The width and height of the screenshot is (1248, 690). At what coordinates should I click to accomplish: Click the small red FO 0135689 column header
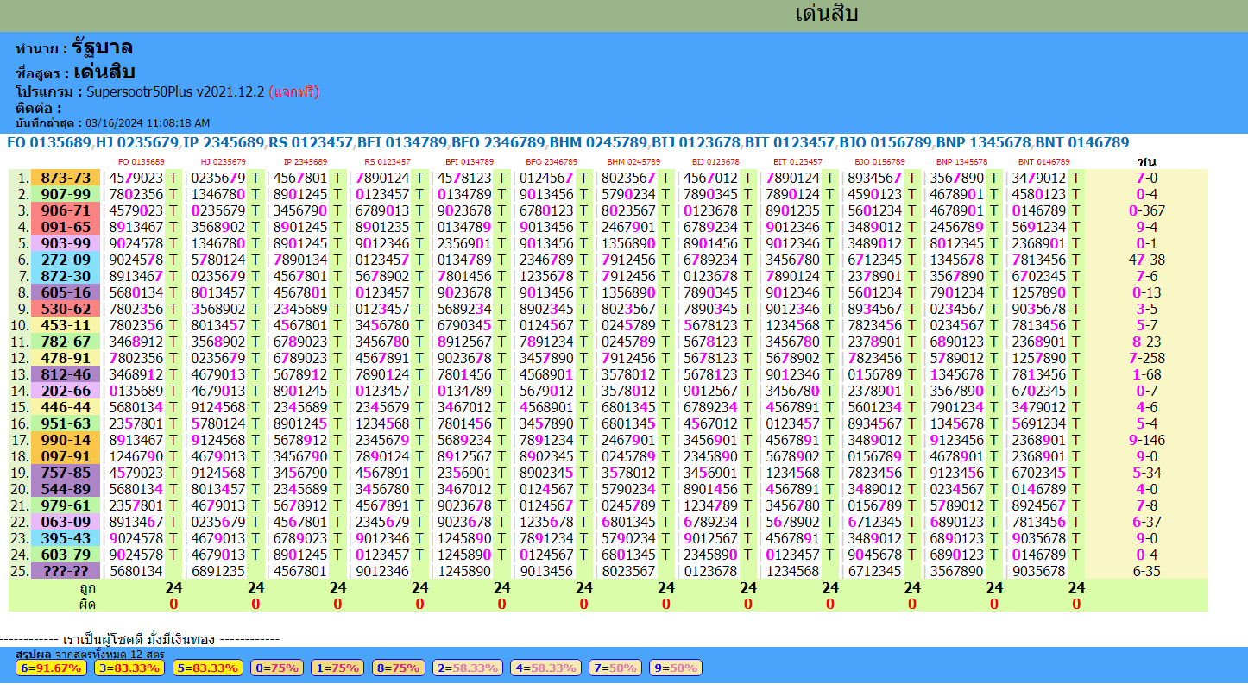pos(141,162)
